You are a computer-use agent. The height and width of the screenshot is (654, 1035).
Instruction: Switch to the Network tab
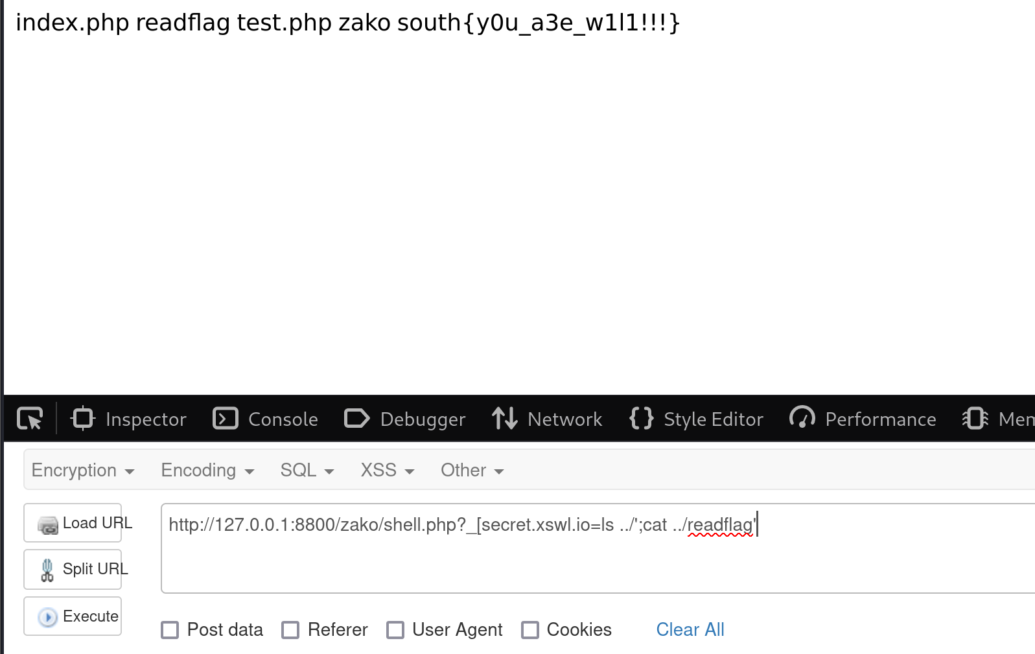click(x=547, y=419)
